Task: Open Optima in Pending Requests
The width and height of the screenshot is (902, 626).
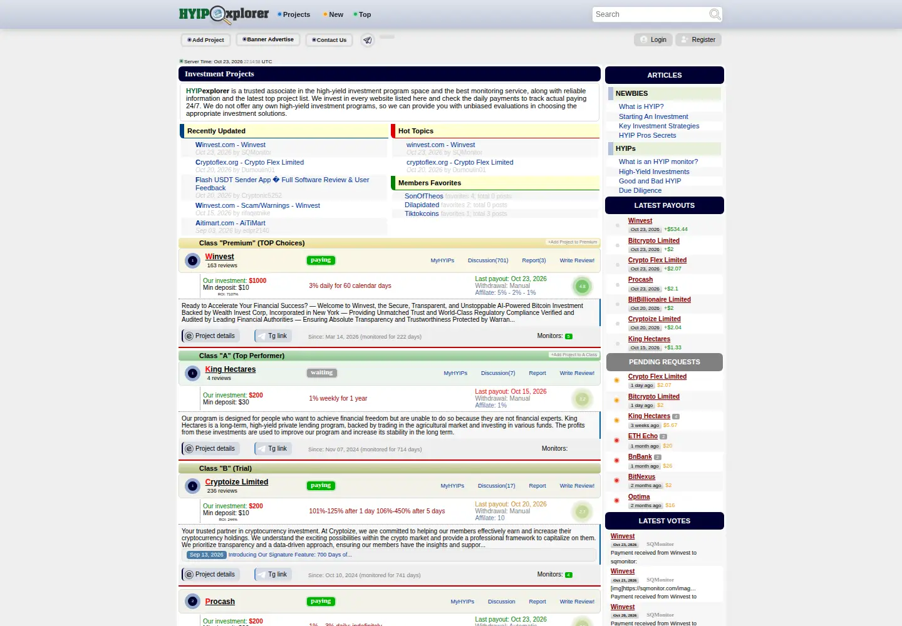Action: point(639,497)
